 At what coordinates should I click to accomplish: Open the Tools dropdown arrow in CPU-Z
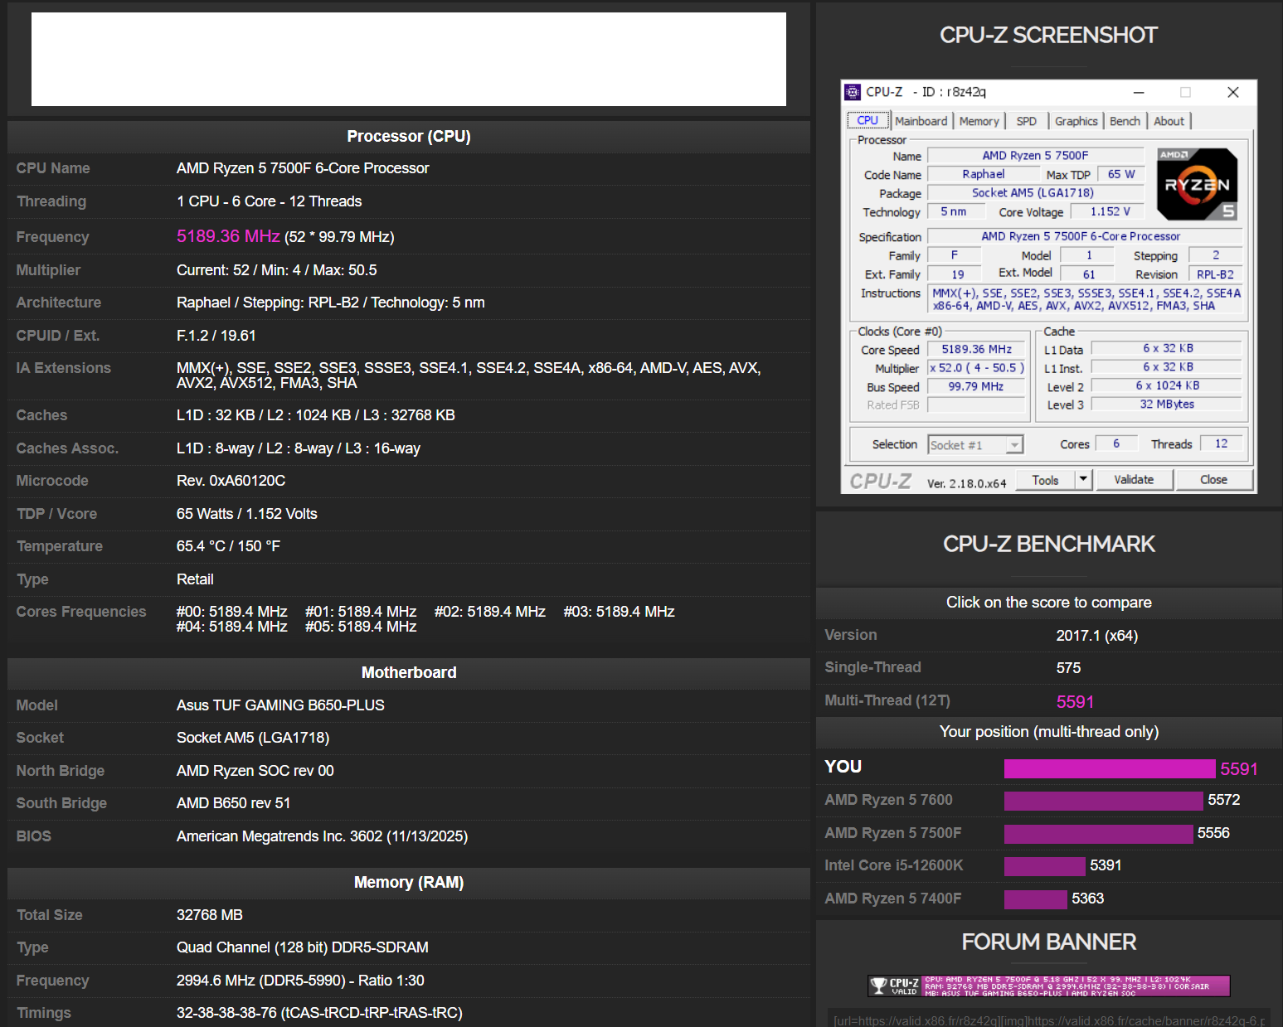[1083, 479]
